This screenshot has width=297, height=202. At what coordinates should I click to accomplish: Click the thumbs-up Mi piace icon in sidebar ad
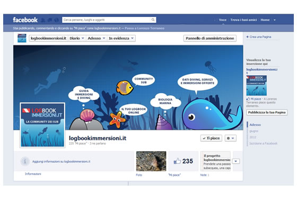click(248, 99)
